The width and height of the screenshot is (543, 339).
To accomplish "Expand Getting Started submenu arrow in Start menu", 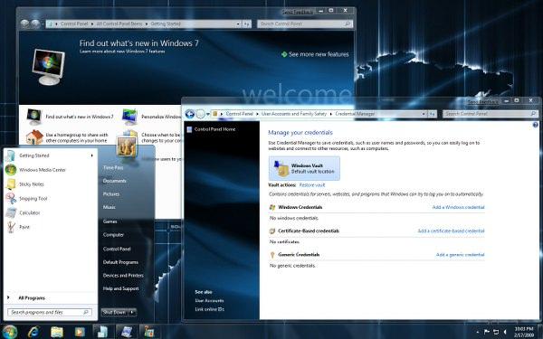I will point(91,155).
